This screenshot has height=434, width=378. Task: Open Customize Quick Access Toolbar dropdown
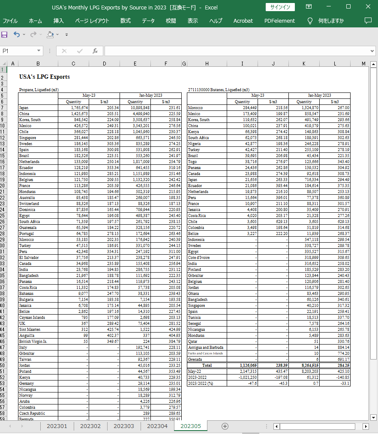pos(66,35)
